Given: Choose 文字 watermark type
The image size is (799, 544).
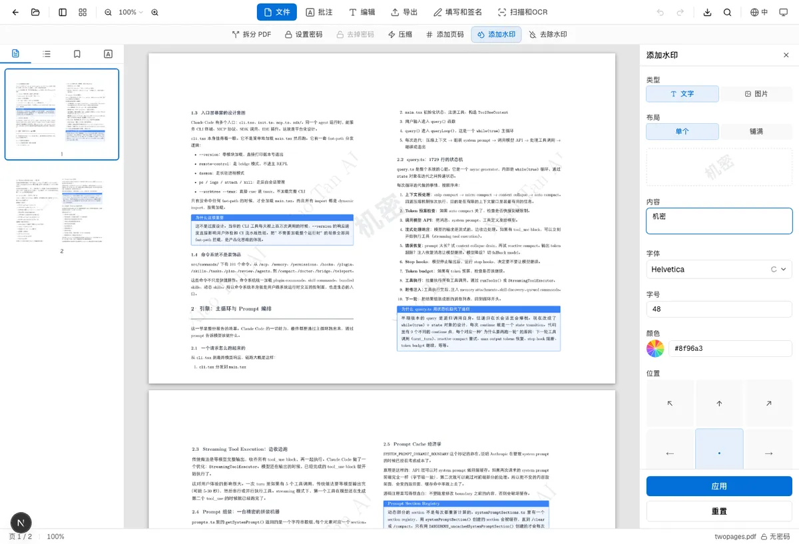Looking at the screenshot, I should [682, 94].
